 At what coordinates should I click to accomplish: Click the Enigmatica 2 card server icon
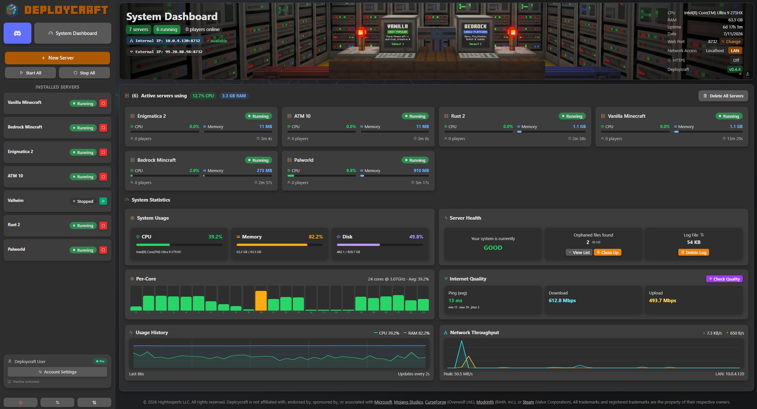pos(132,116)
